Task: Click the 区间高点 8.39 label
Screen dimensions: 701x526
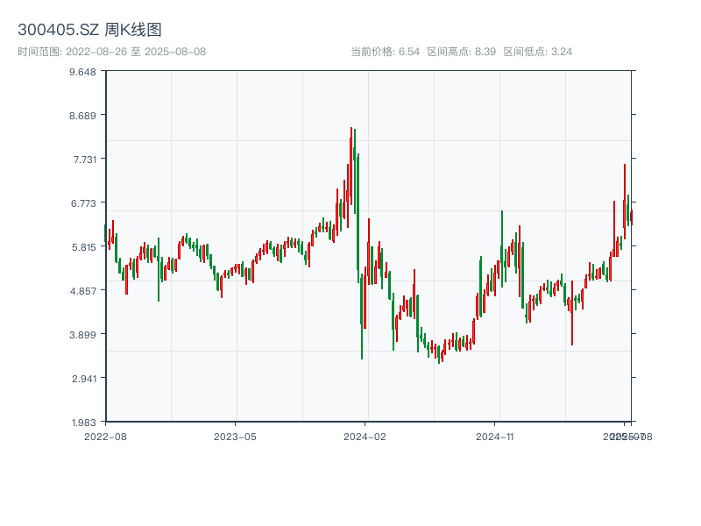Action: coord(462,52)
